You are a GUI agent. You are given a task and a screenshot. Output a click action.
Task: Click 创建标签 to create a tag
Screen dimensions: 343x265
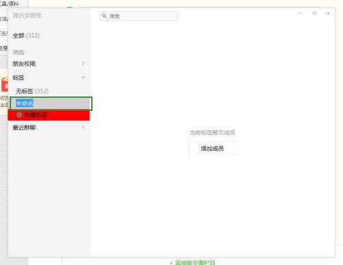pyautogui.click(x=36, y=115)
